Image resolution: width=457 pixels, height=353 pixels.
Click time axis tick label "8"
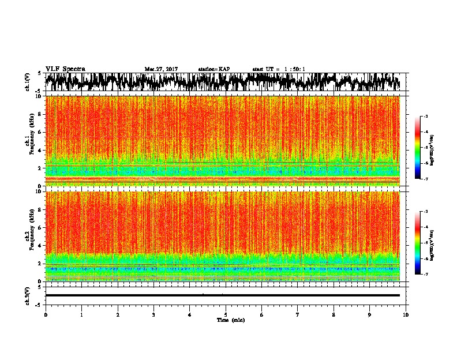334,315
